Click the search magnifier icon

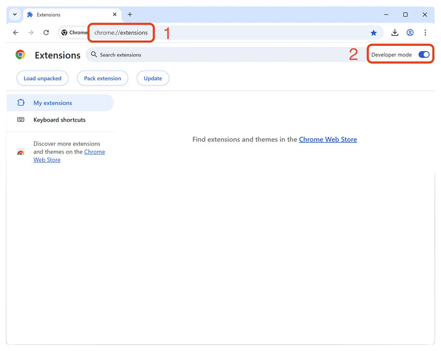94,55
